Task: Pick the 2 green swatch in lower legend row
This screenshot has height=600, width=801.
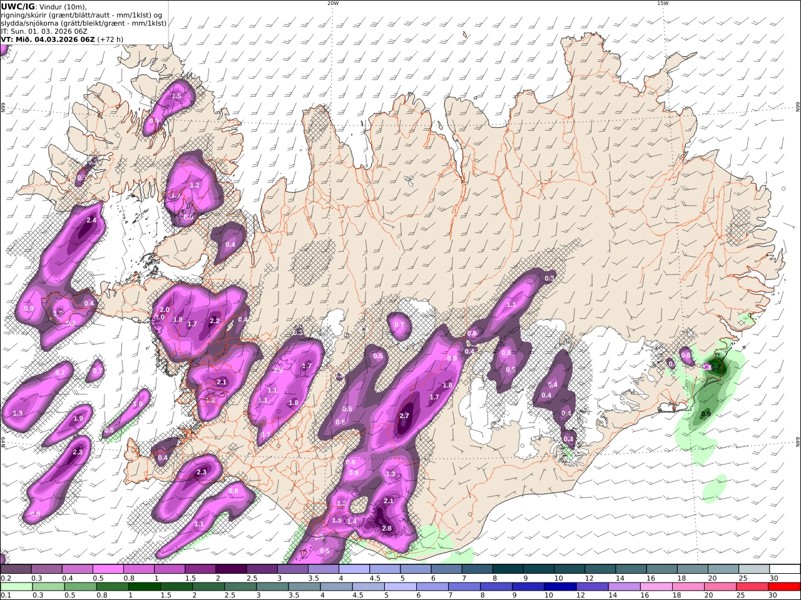Action: 208,587
